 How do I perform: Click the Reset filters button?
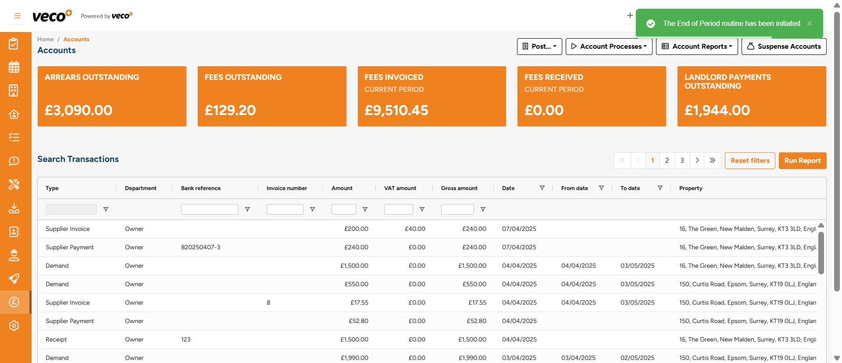[750, 161]
